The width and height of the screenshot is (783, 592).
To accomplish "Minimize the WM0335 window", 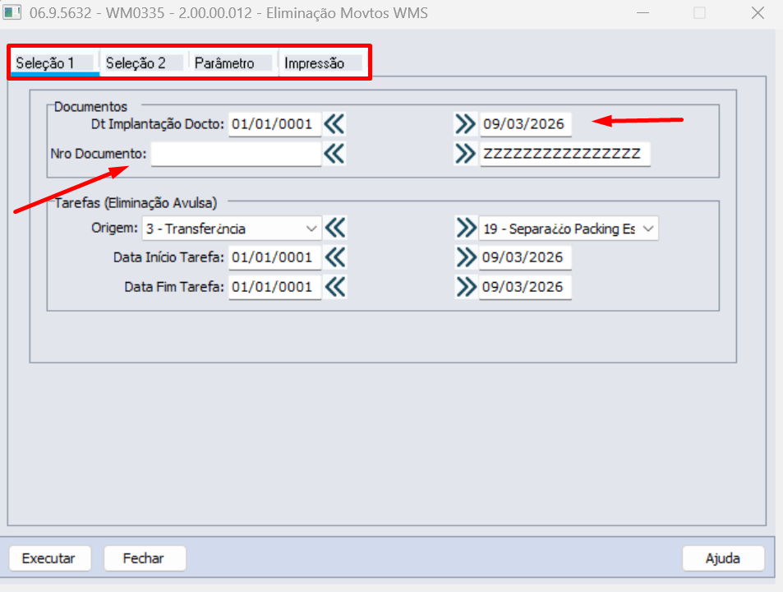I will pyautogui.click(x=643, y=13).
